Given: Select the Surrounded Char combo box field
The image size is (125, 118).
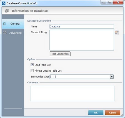Looking at the screenshot, I should pos(82,77).
